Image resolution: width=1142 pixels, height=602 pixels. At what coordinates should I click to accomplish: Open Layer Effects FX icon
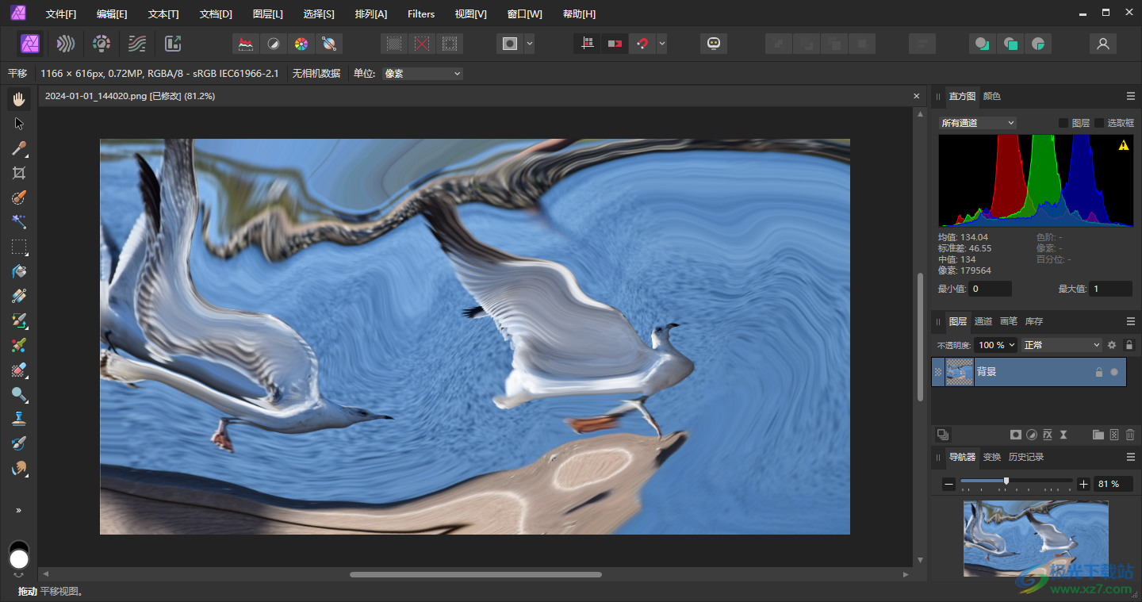point(1047,435)
